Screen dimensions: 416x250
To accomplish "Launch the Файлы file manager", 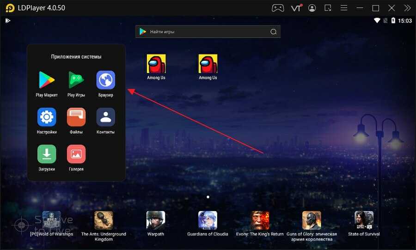I will coord(76,117).
